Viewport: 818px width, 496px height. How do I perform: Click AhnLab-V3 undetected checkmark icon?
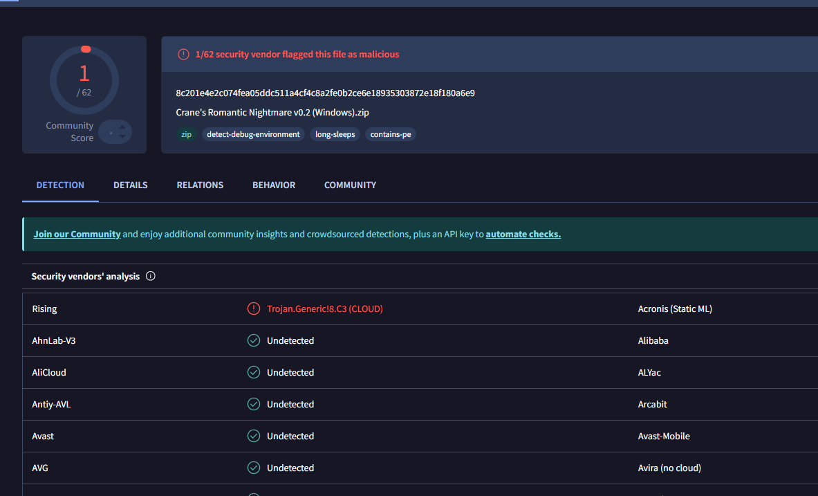tap(254, 340)
